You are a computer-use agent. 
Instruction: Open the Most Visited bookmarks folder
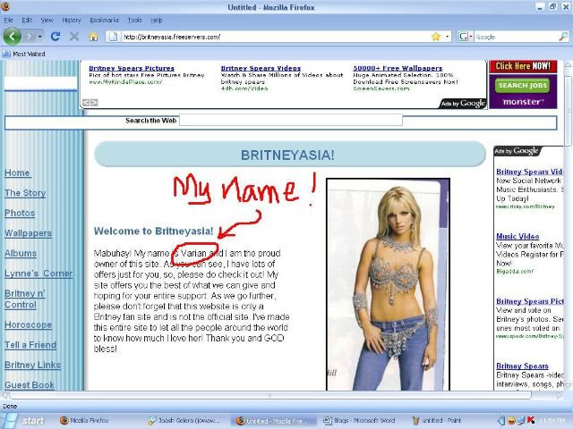(24, 54)
